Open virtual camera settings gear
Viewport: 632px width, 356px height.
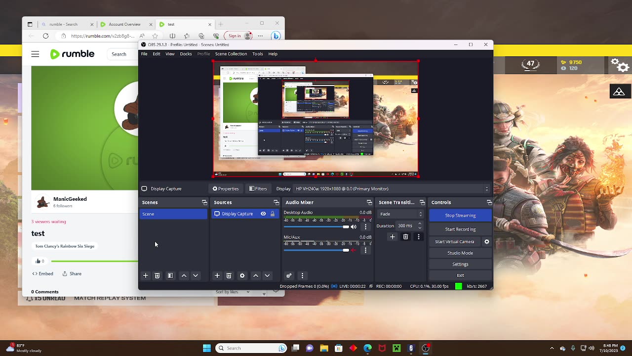[486, 242]
